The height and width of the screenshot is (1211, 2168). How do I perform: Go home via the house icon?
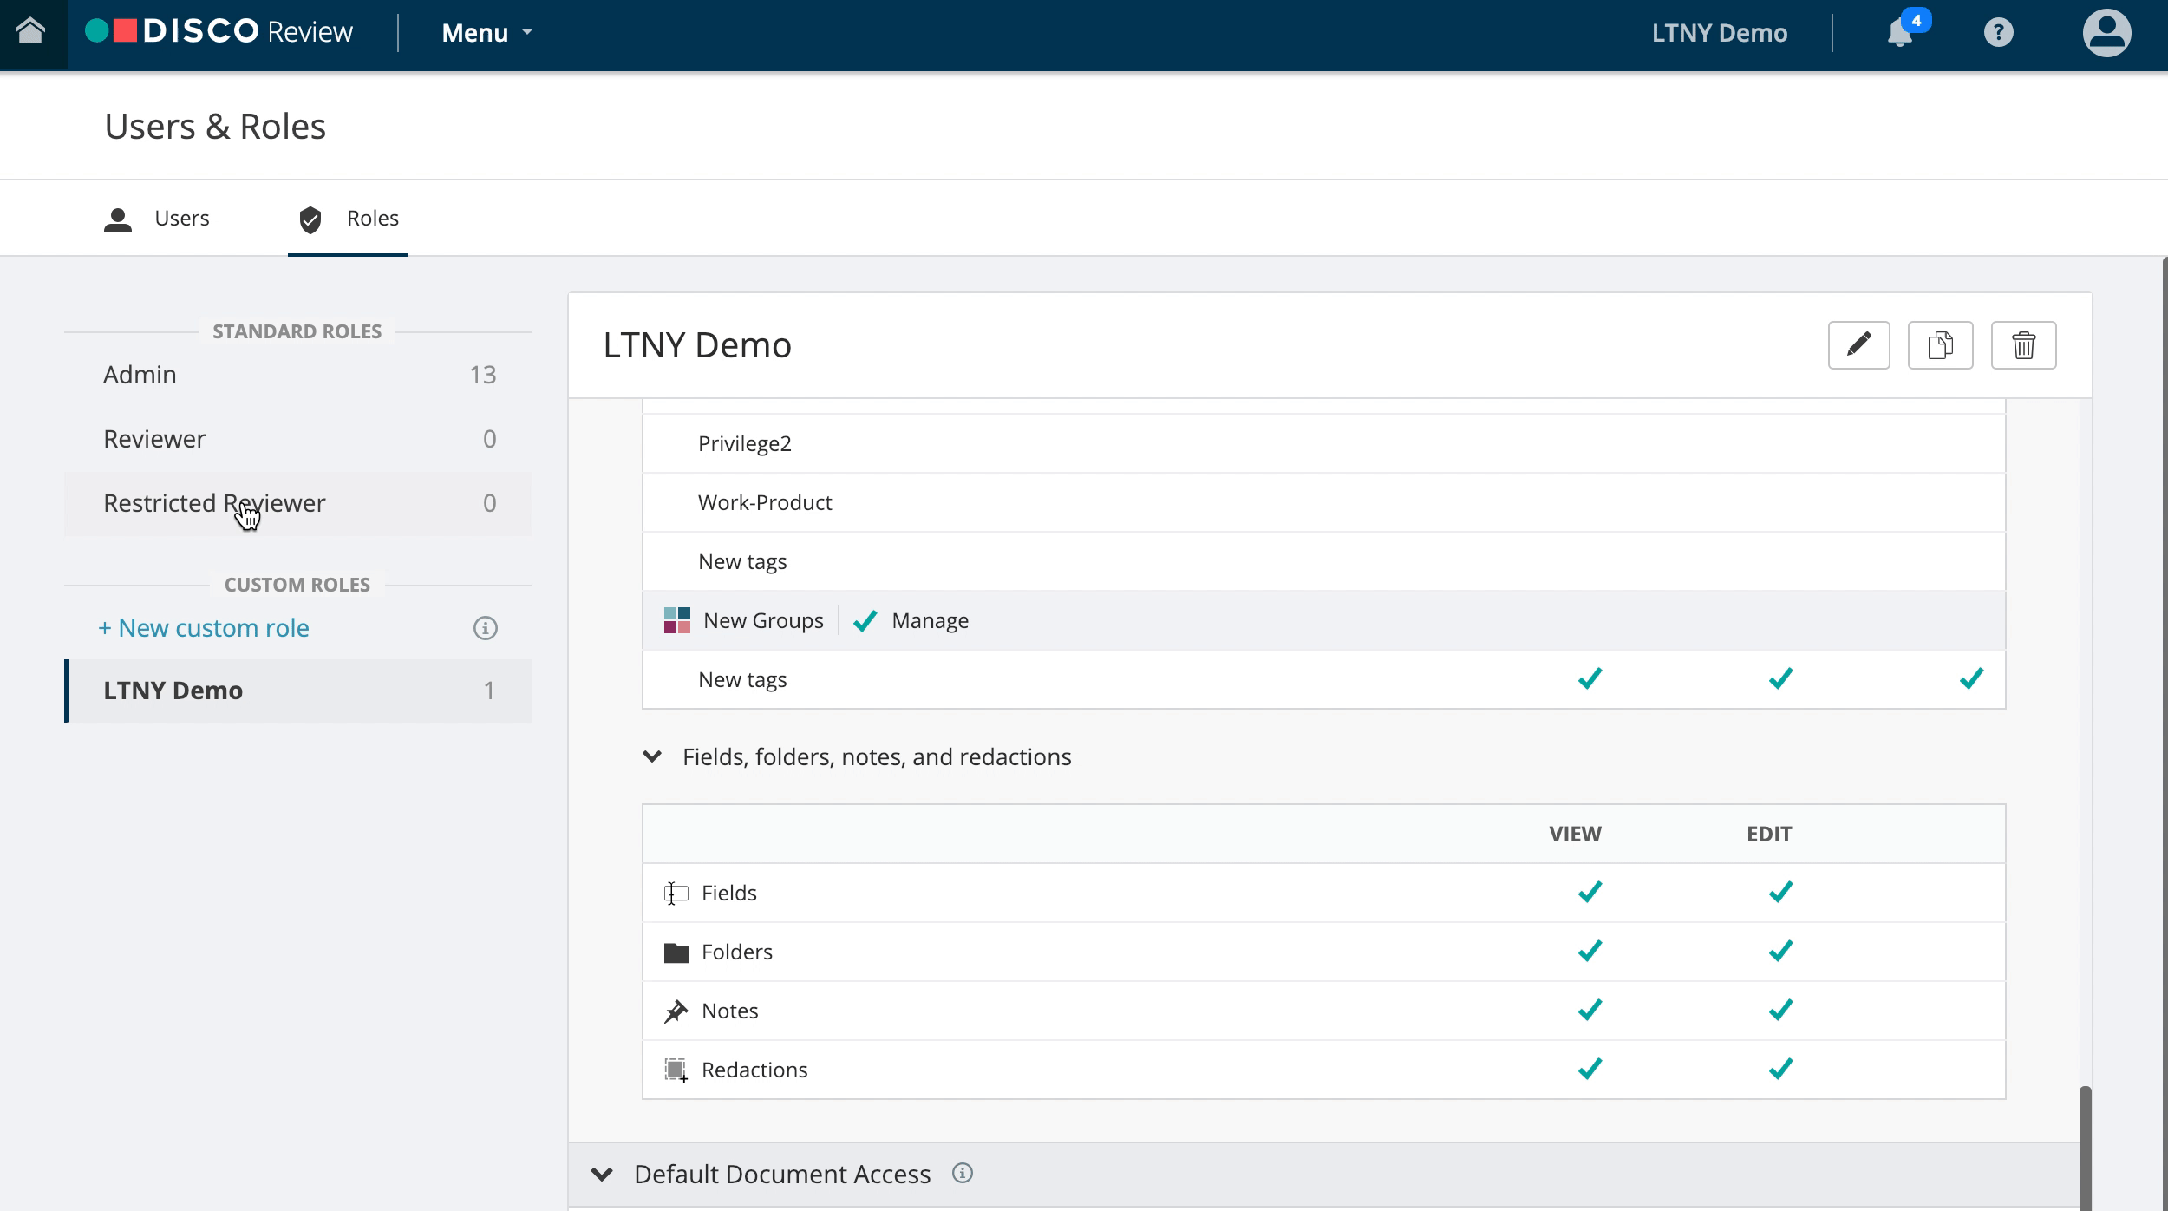point(32,32)
